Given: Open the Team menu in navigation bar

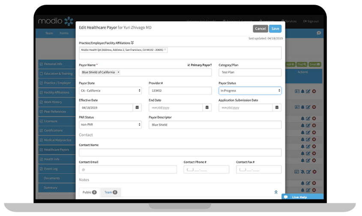Looking at the screenshot, I should pos(49,33).
